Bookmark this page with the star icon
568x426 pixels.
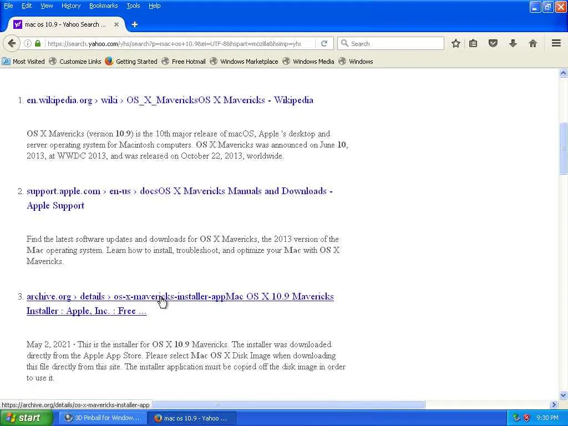456,43
